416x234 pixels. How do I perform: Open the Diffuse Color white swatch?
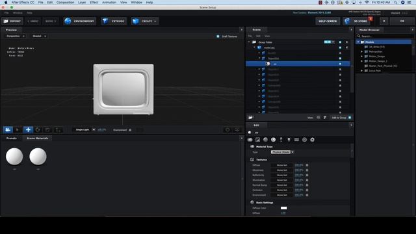click(283, 208)
